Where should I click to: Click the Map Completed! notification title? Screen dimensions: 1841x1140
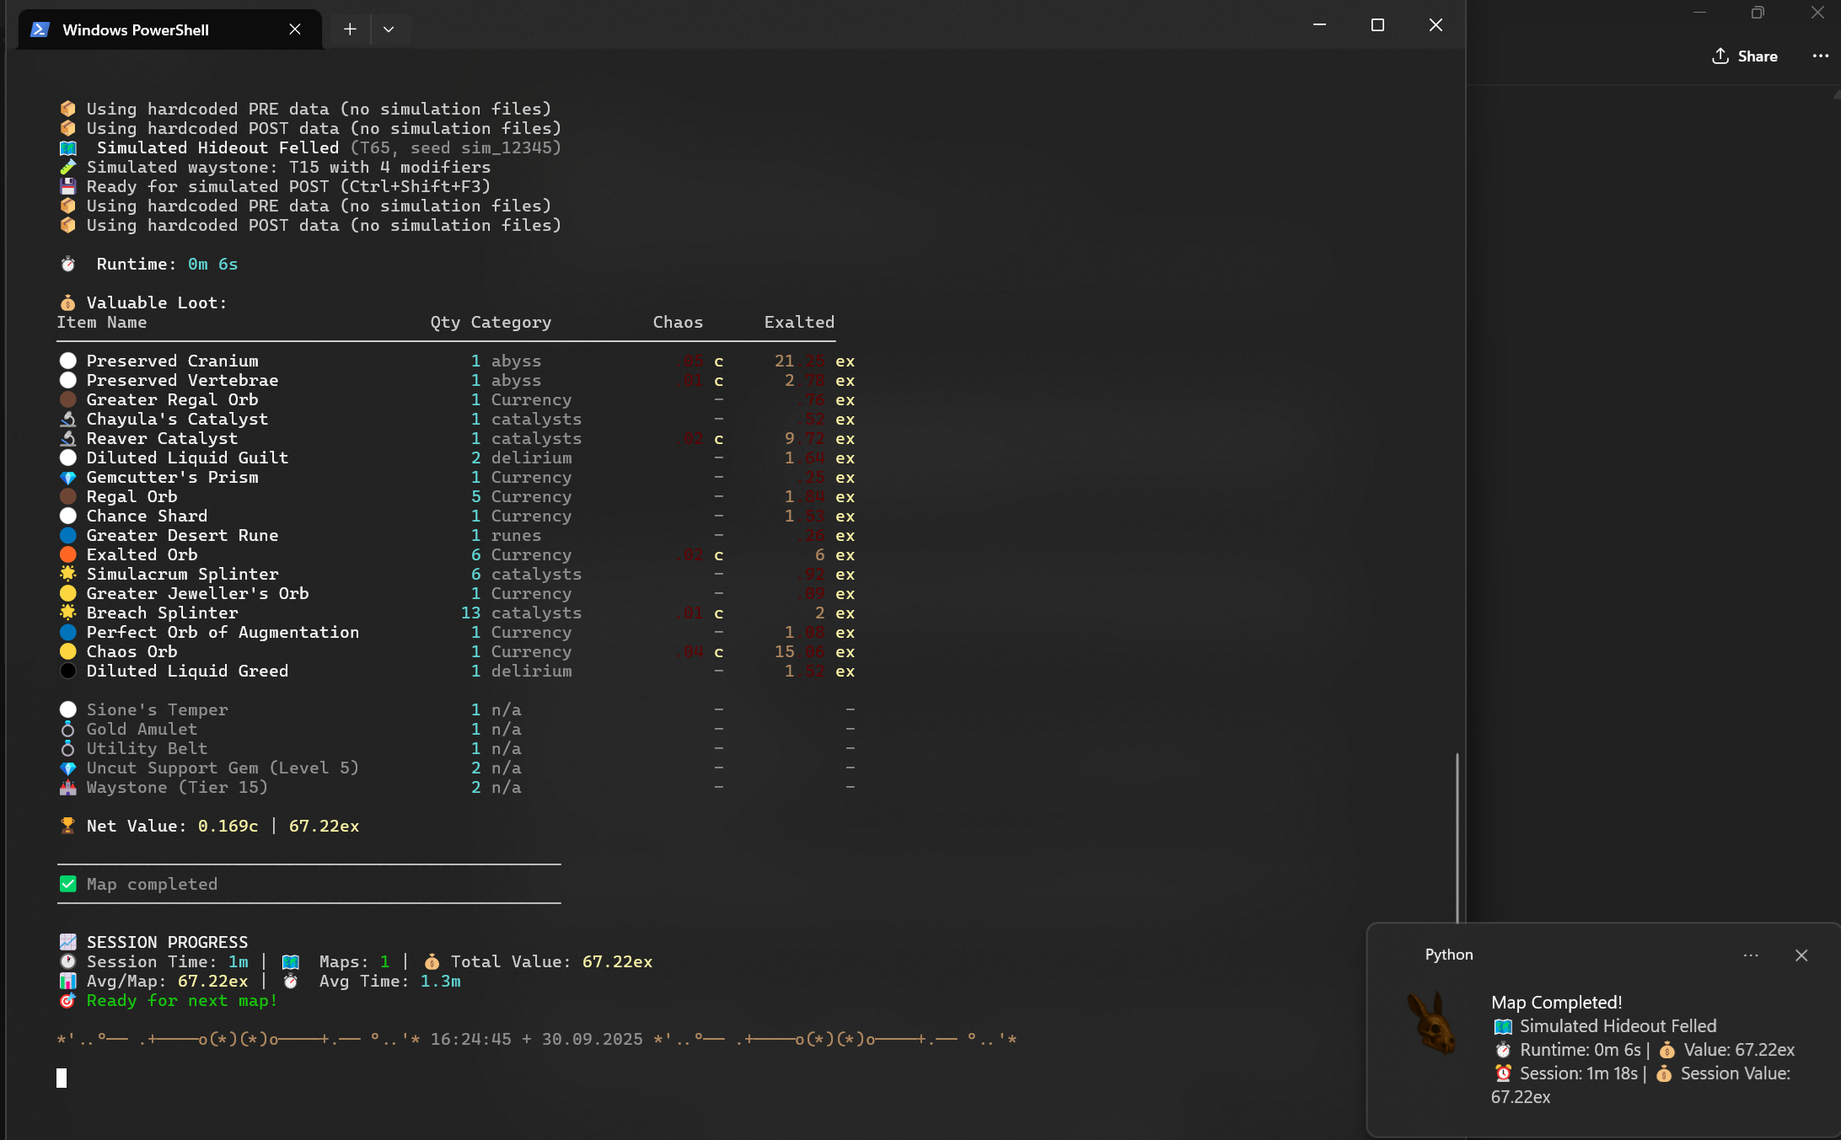[x=1556, y=1003]
